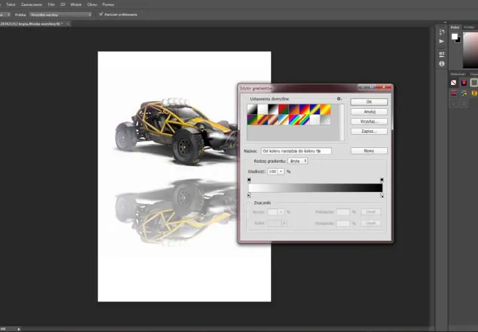Open the cut-off dropdown left of Próbka
Image resolution: width=478 pixels, height=332 pixels.
coord(5,15)
